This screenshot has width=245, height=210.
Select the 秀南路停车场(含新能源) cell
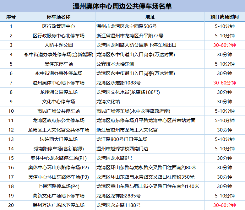58,149
